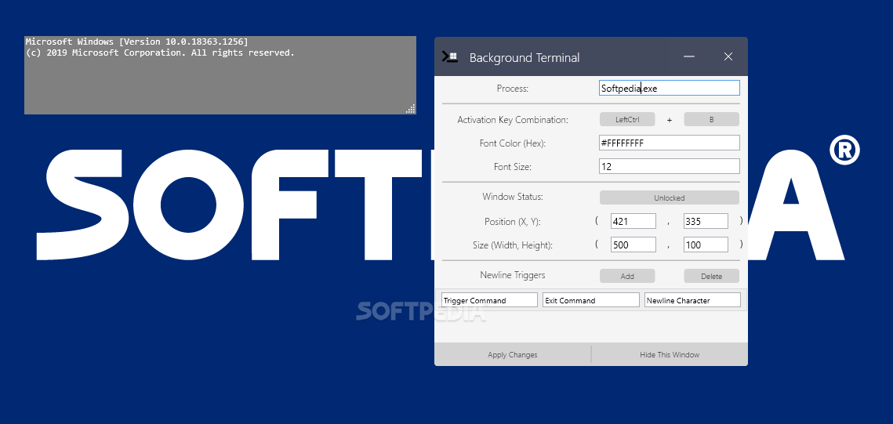Apply Changes to the settings
The height and width of the screenshot is (424, 893).
point(513,354)
